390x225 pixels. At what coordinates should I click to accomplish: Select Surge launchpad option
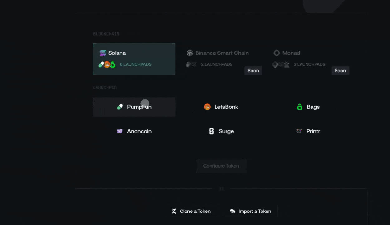tap(221, 131)
